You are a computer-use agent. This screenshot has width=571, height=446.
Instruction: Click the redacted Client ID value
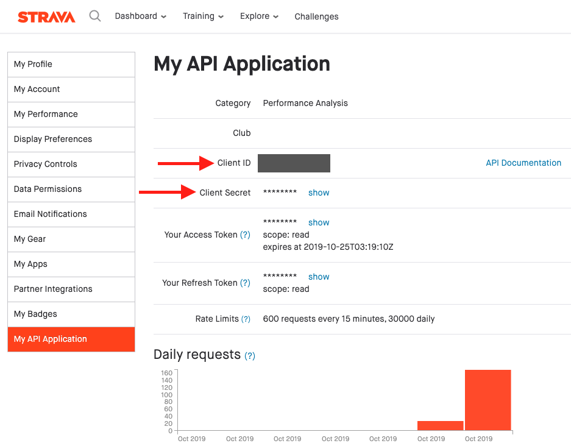point(294,163)
